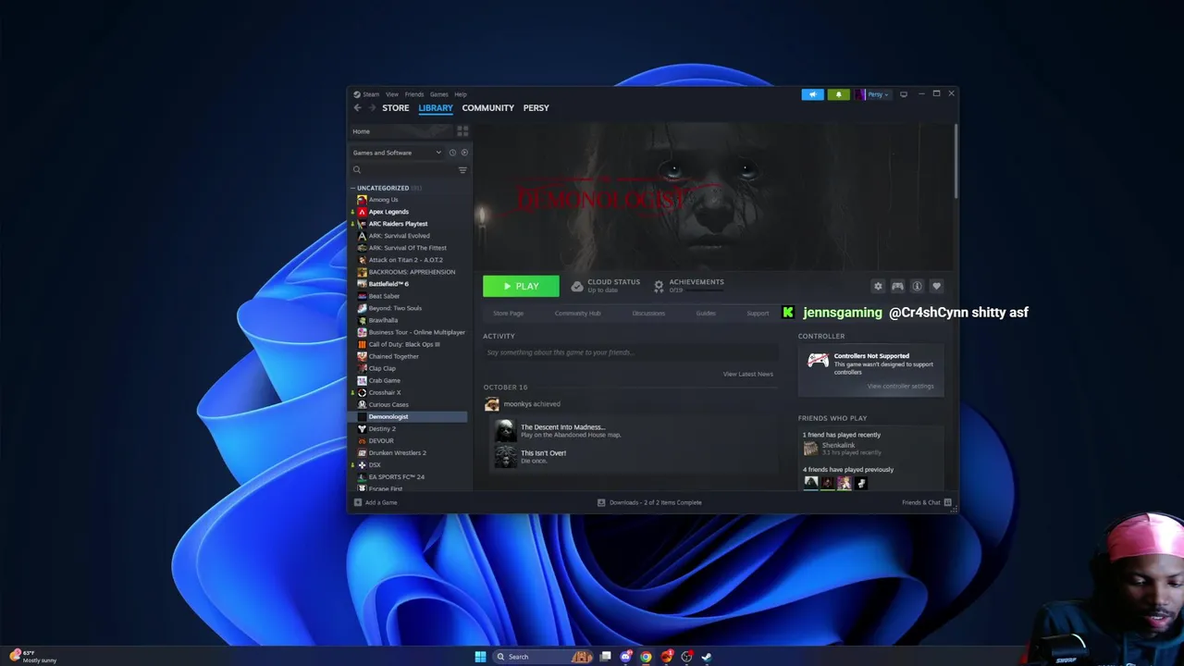Open the Community Hub link
Viewport: 1184px width, 666px height.
click(577, 314)
